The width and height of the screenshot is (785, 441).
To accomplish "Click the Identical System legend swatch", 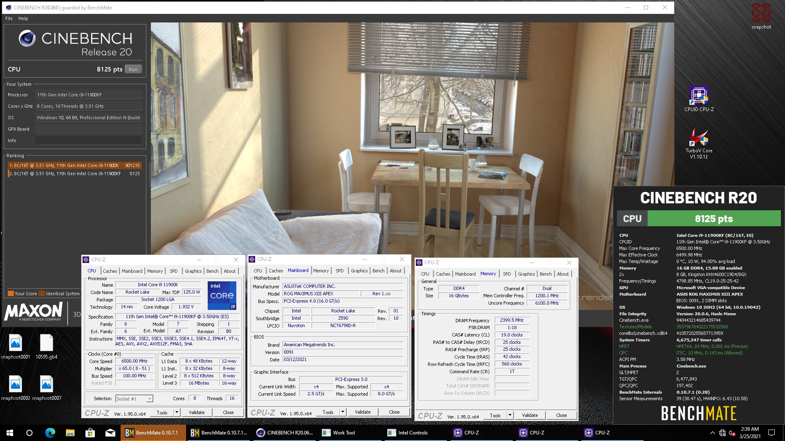I will pos(42,293).
